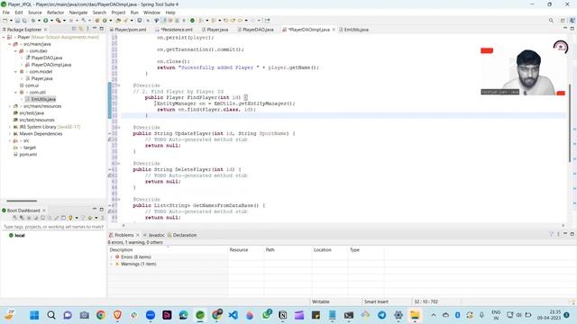Click the Save toolbar icon
This screenshot has height=324, width=577.
17,21
